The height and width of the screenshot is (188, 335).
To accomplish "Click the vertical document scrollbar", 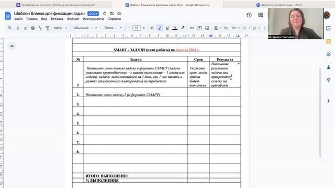I will pos(320,113).
